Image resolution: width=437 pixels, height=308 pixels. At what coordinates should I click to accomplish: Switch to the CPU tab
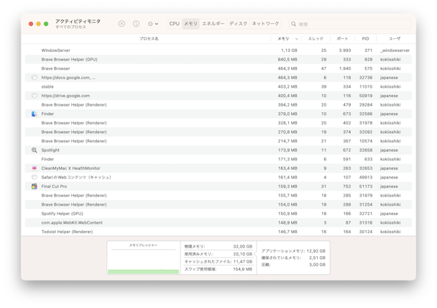point(175,24)
